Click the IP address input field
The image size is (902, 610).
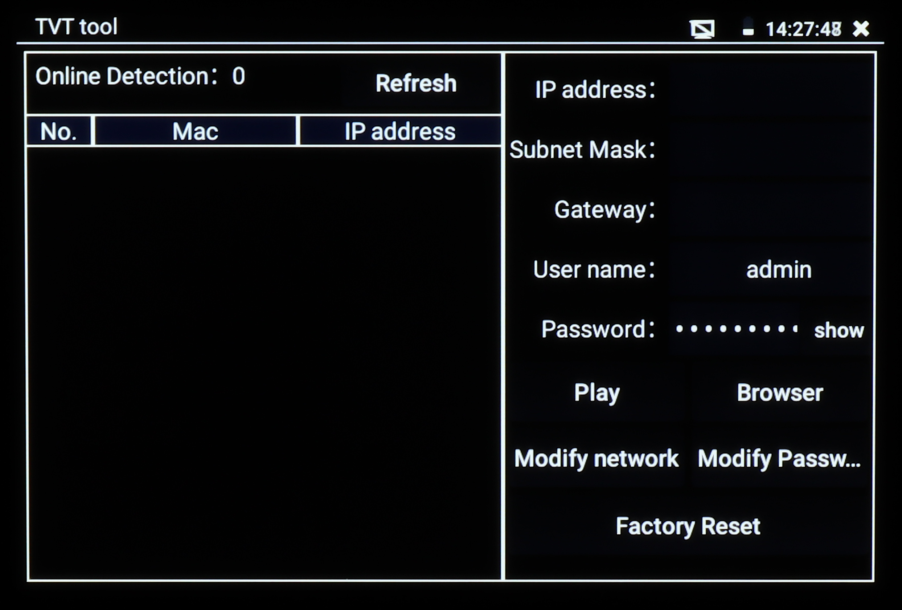(770, 90)
